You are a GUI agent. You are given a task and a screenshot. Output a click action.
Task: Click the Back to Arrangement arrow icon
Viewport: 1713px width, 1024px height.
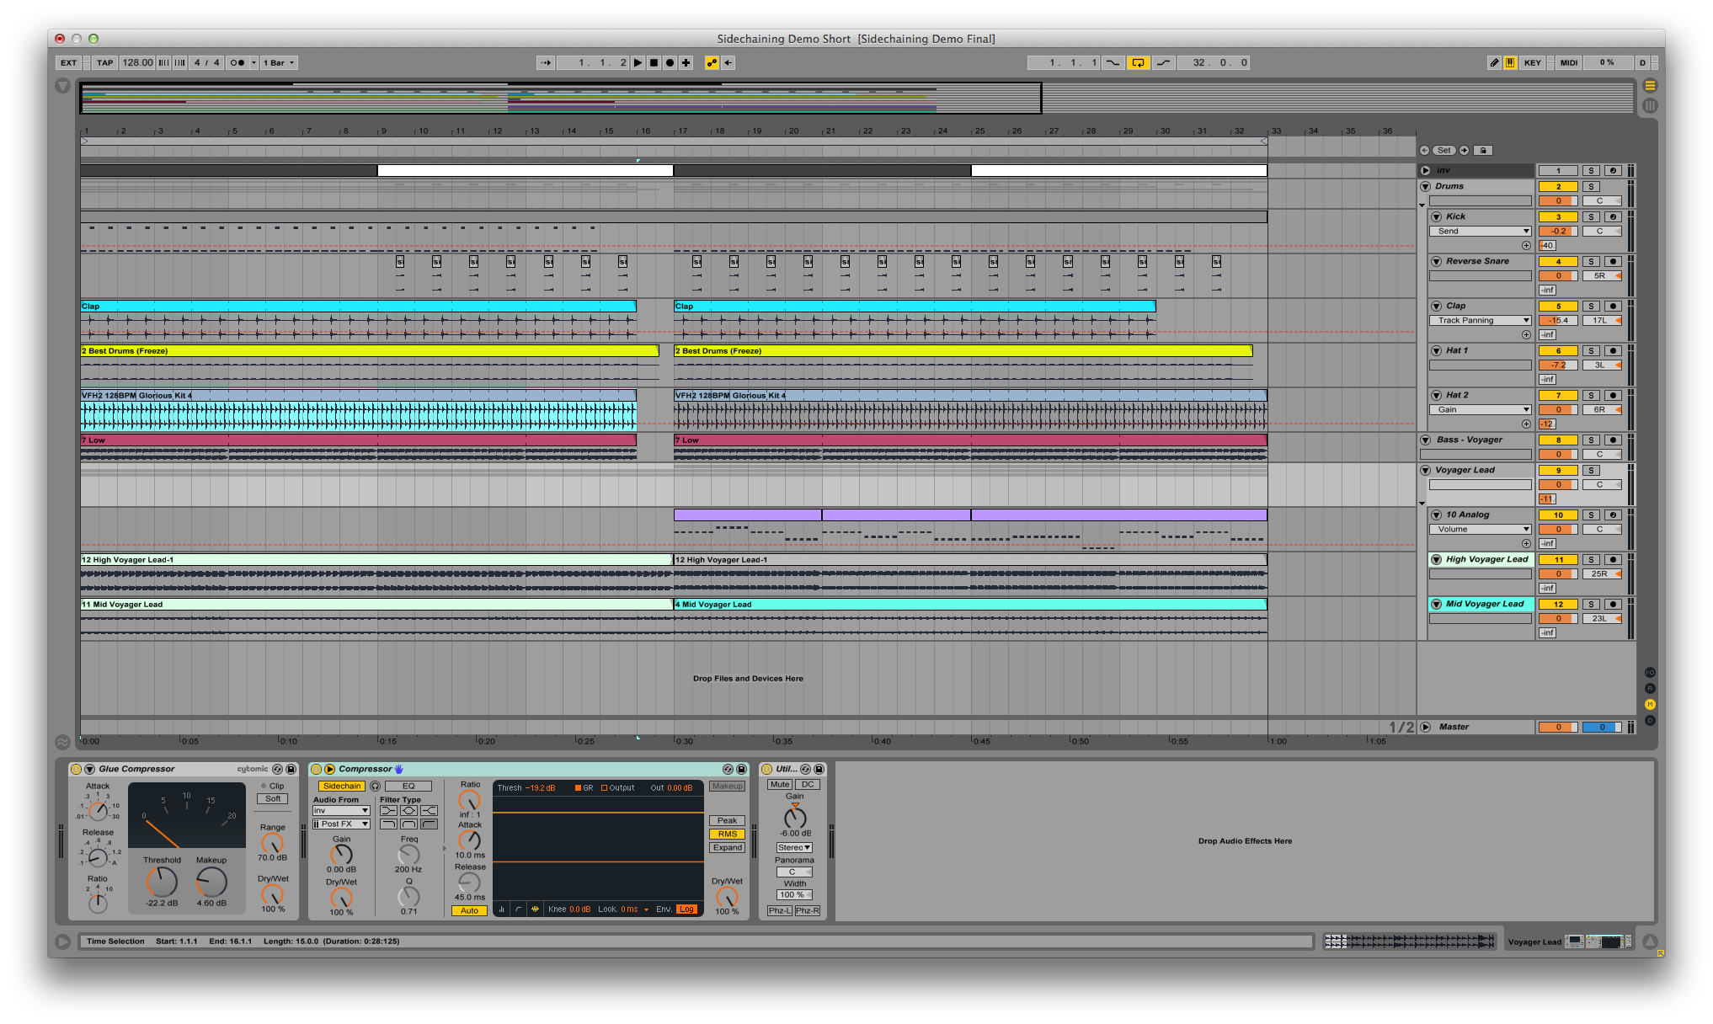coord(728,63)
